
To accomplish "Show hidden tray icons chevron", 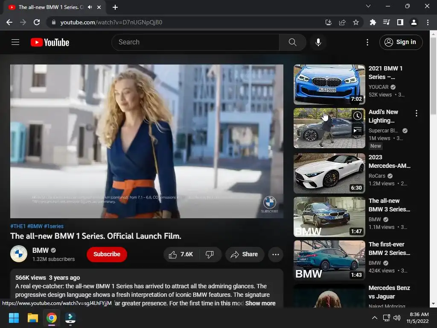I will point(375,318).
